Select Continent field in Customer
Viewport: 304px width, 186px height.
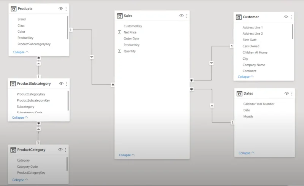point(250,71)
